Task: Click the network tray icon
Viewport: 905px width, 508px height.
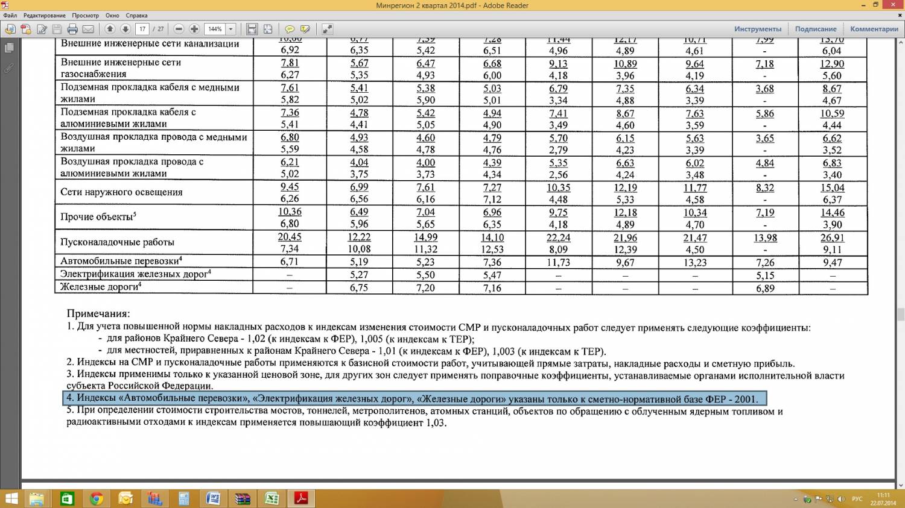Action: pos(830,499)
